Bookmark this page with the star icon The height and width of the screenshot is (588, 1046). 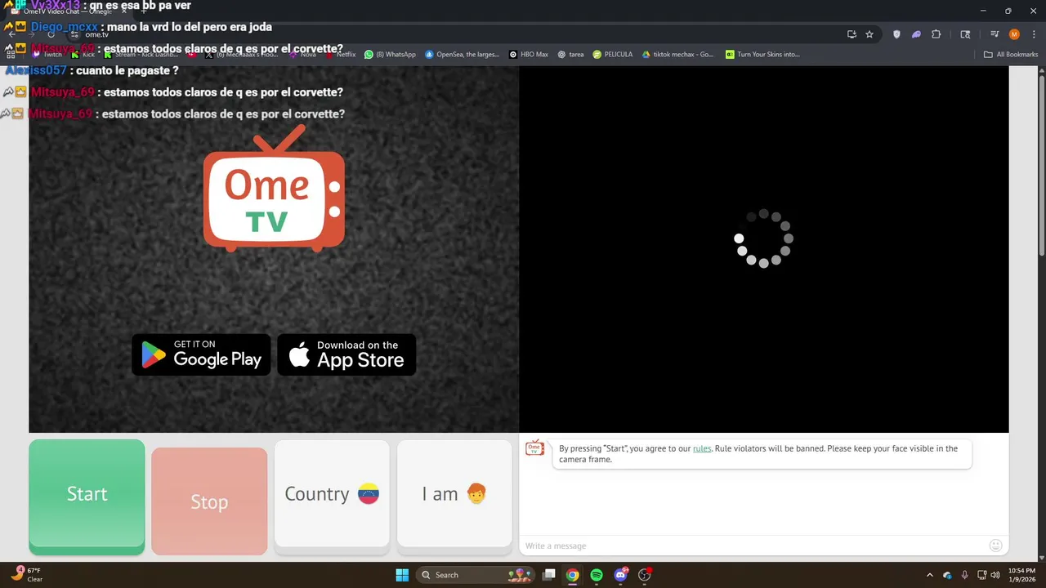coord(869,34)
